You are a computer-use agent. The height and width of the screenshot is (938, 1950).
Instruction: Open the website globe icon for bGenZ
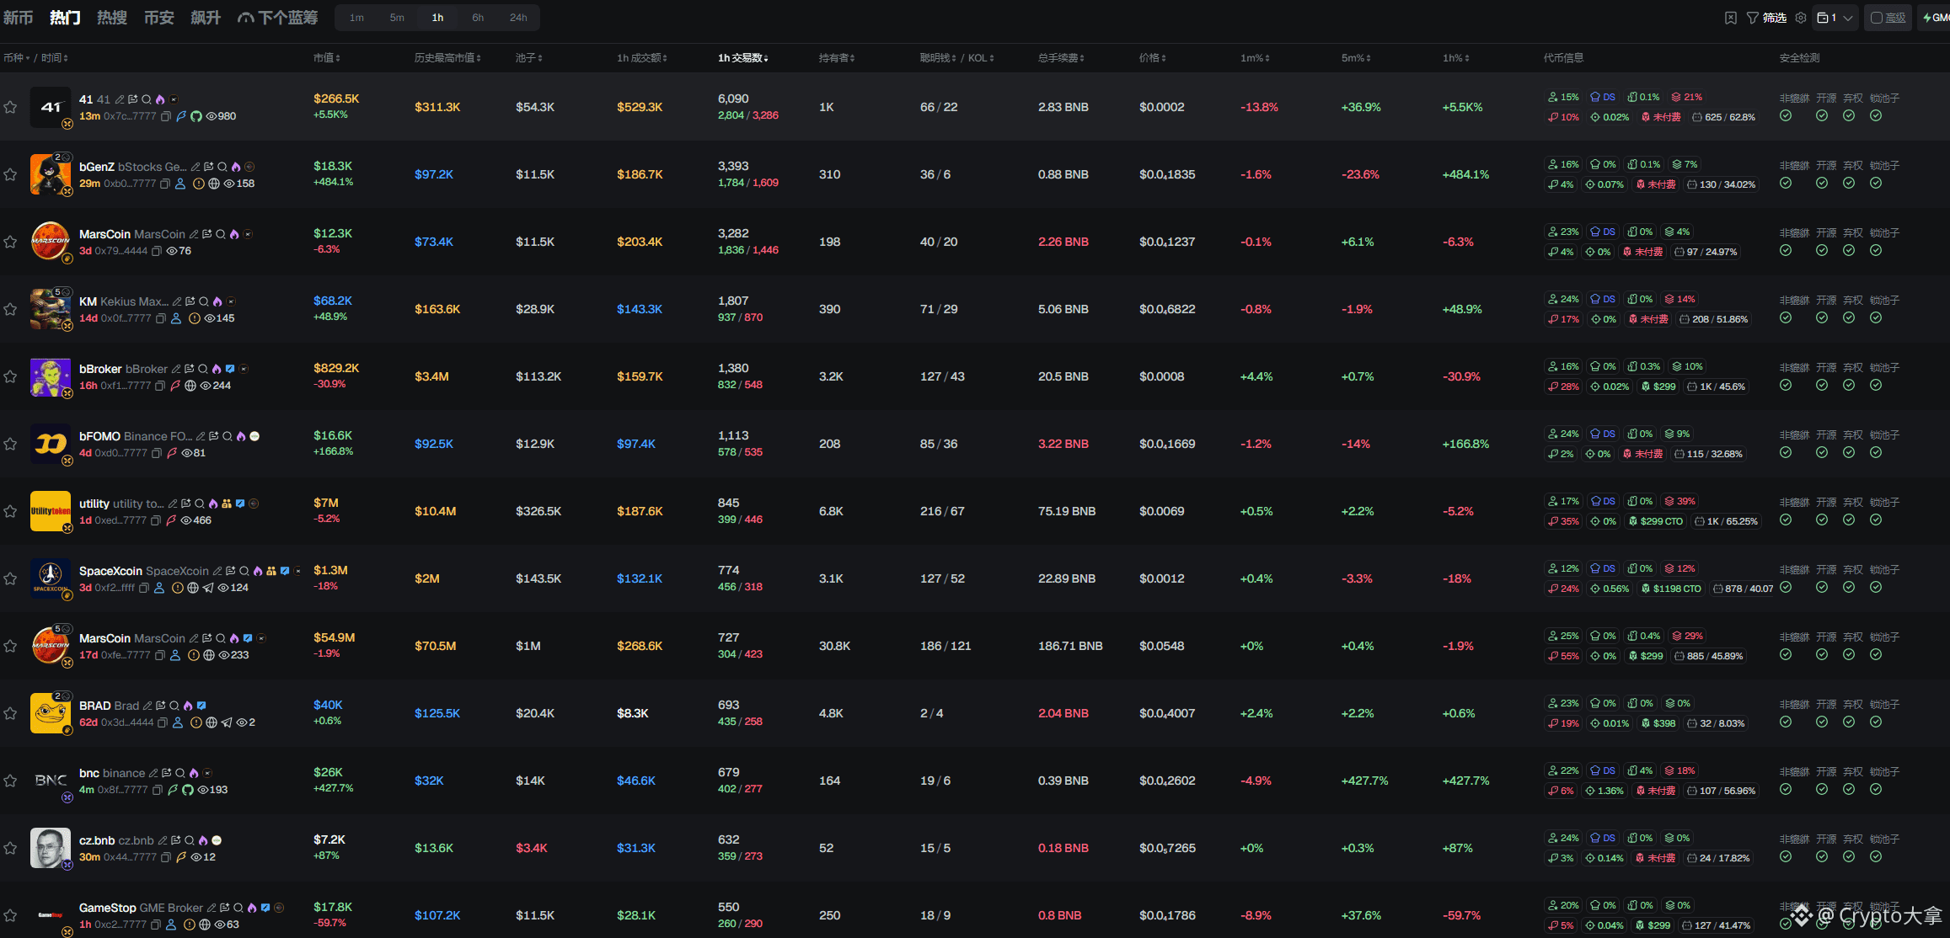tap(214, 184)
